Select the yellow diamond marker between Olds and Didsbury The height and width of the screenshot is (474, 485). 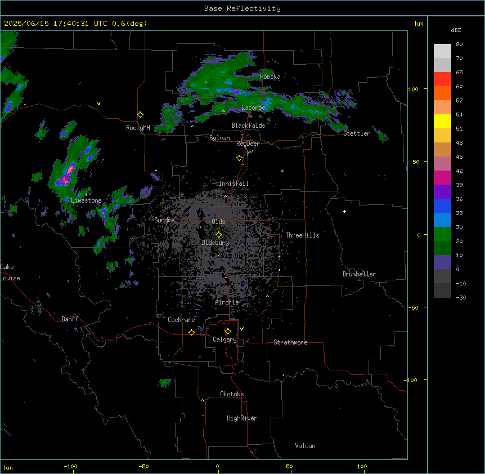coord(218,234)
